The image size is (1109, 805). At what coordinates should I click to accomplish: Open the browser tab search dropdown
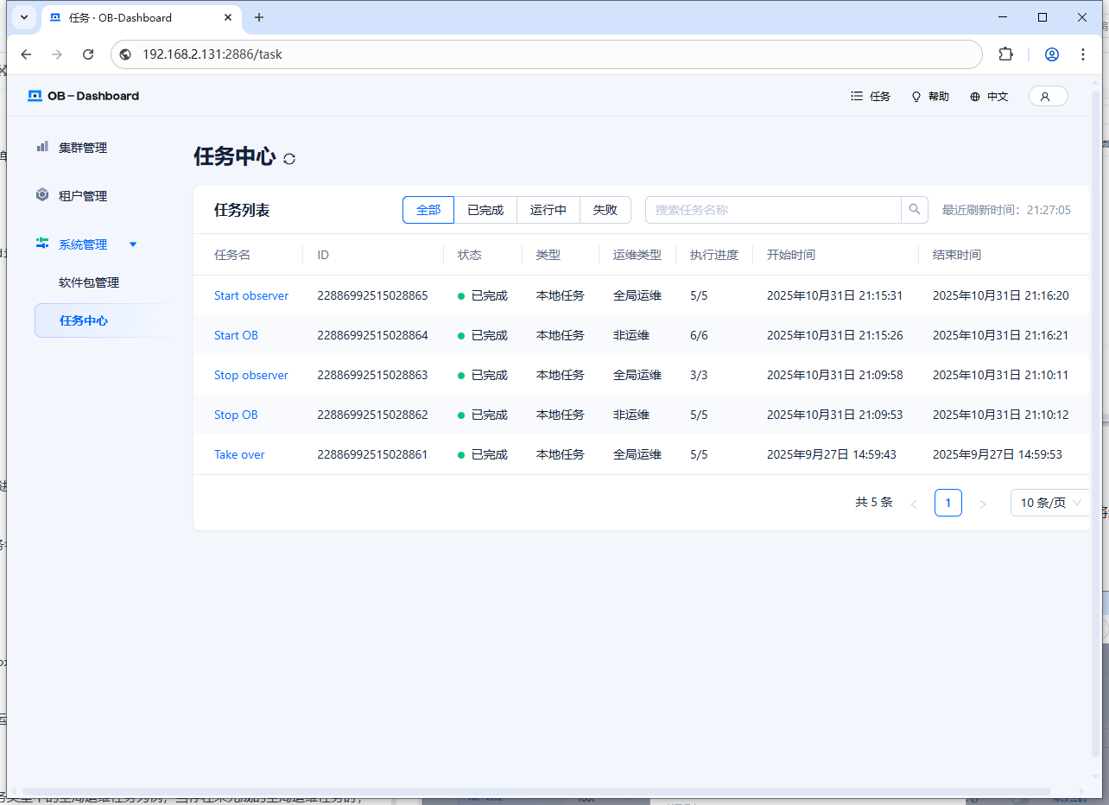pos(24,17)
